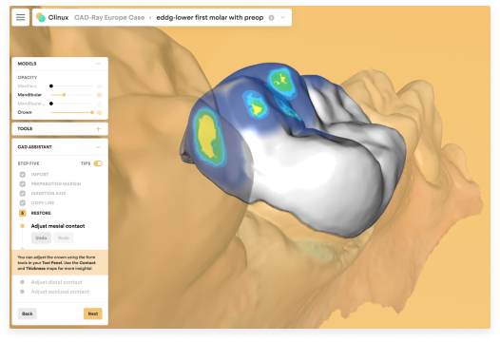This screenshot has height=342, width=500.
Task: Click the info icon beside the case name
Action: coord(271,18)
